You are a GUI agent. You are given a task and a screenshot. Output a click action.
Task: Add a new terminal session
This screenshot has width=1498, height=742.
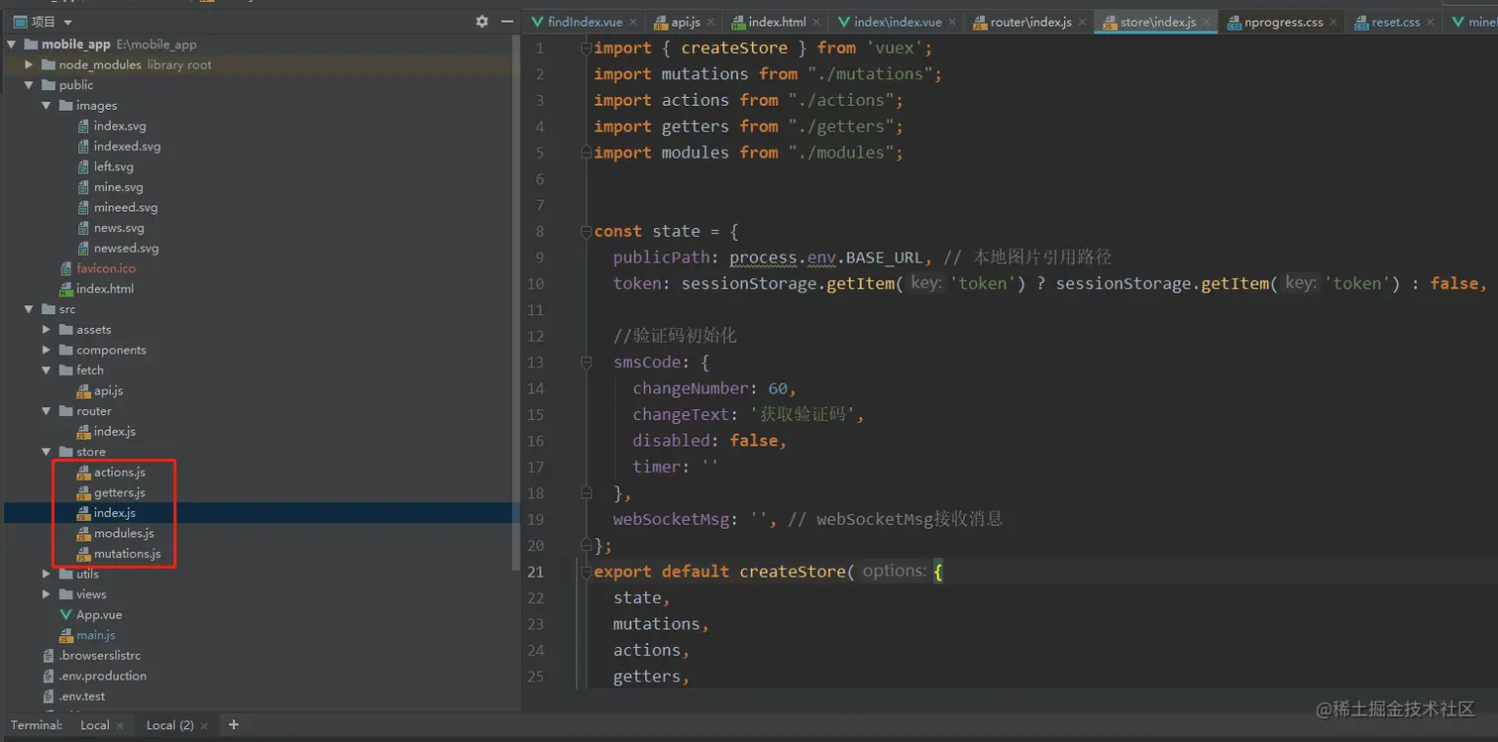234,725
